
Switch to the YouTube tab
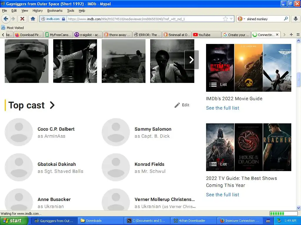[x=207, y=35]
